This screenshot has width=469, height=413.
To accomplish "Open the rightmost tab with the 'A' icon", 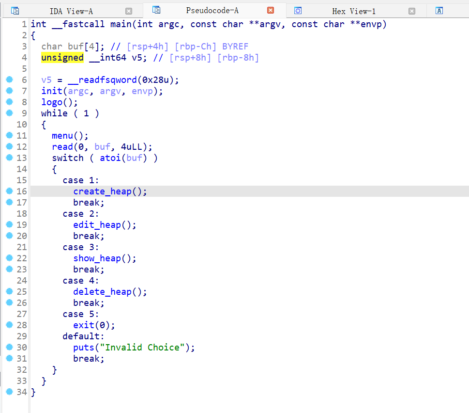I will click(439, 11).
